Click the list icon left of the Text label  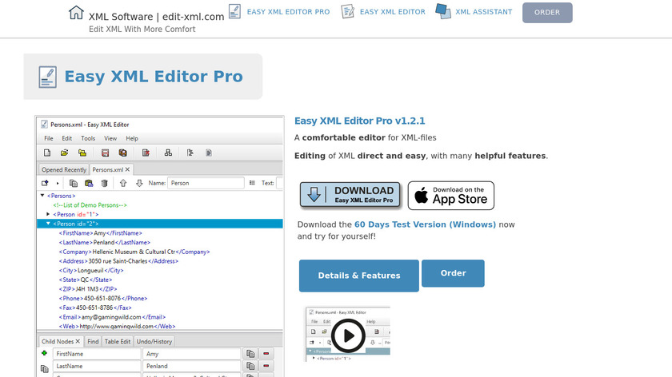point(252,183)
